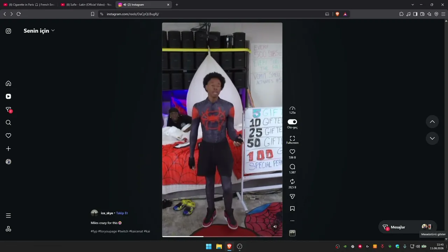The height and width of the screenshot is (252, 448).
Task: Open direct messages icon in sidebar
Action: pos(8,110)
